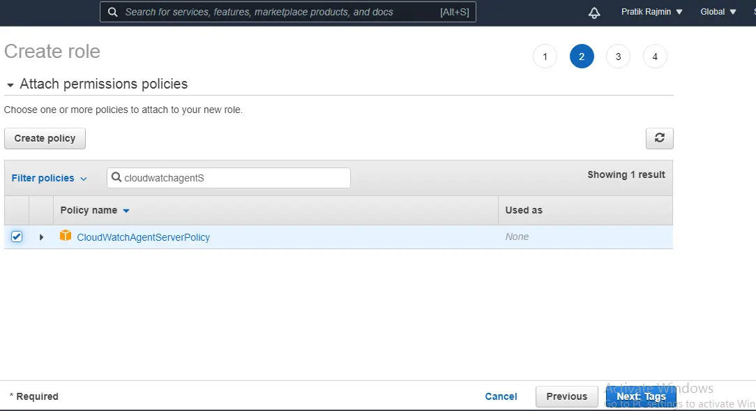Click the refresh policies icon button
Image resolution: width=756 pixels, height=411 pixels.
(659, 138)
